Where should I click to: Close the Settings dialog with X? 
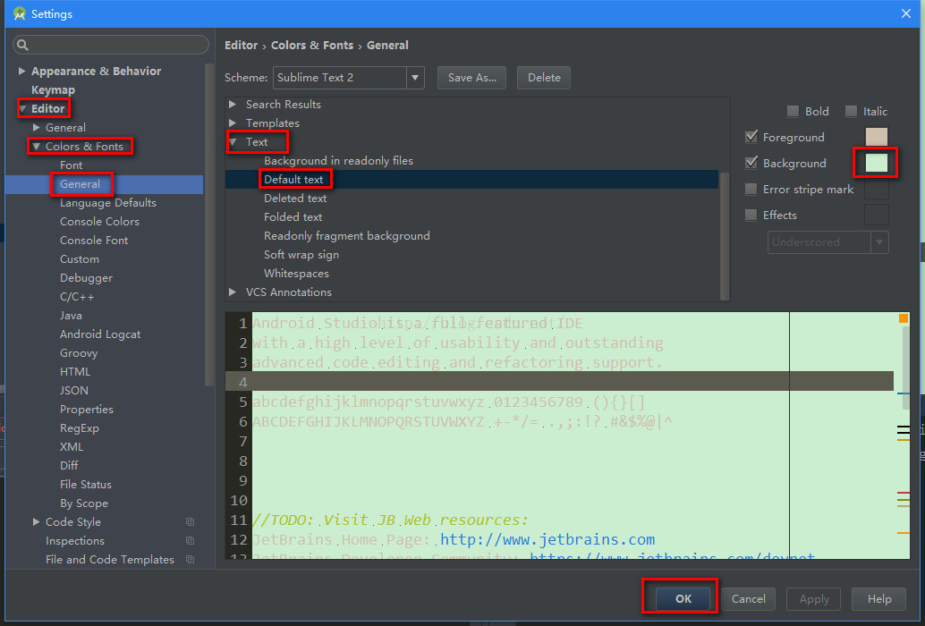906,13
